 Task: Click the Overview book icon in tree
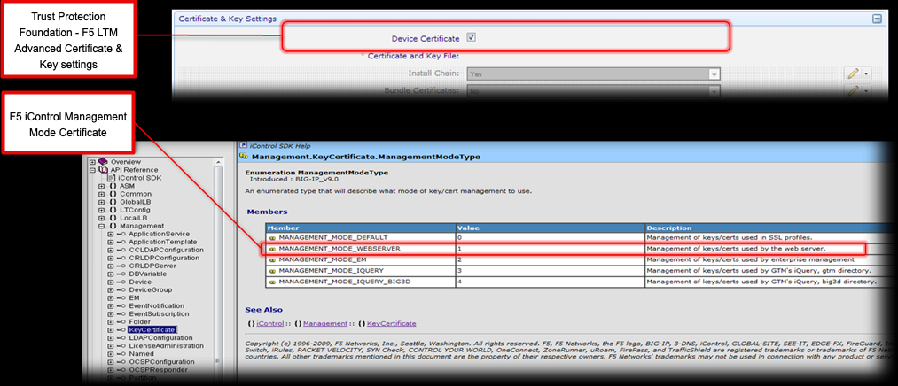(102, 162)
